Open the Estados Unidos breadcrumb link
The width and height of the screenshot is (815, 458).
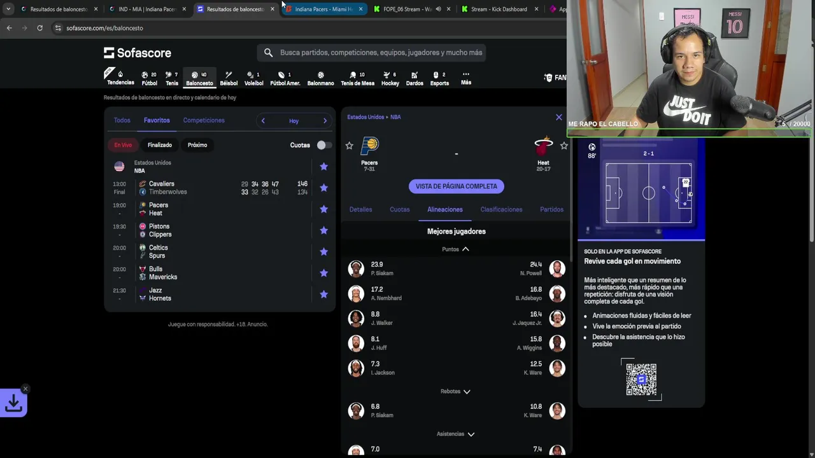pos(365,117)
